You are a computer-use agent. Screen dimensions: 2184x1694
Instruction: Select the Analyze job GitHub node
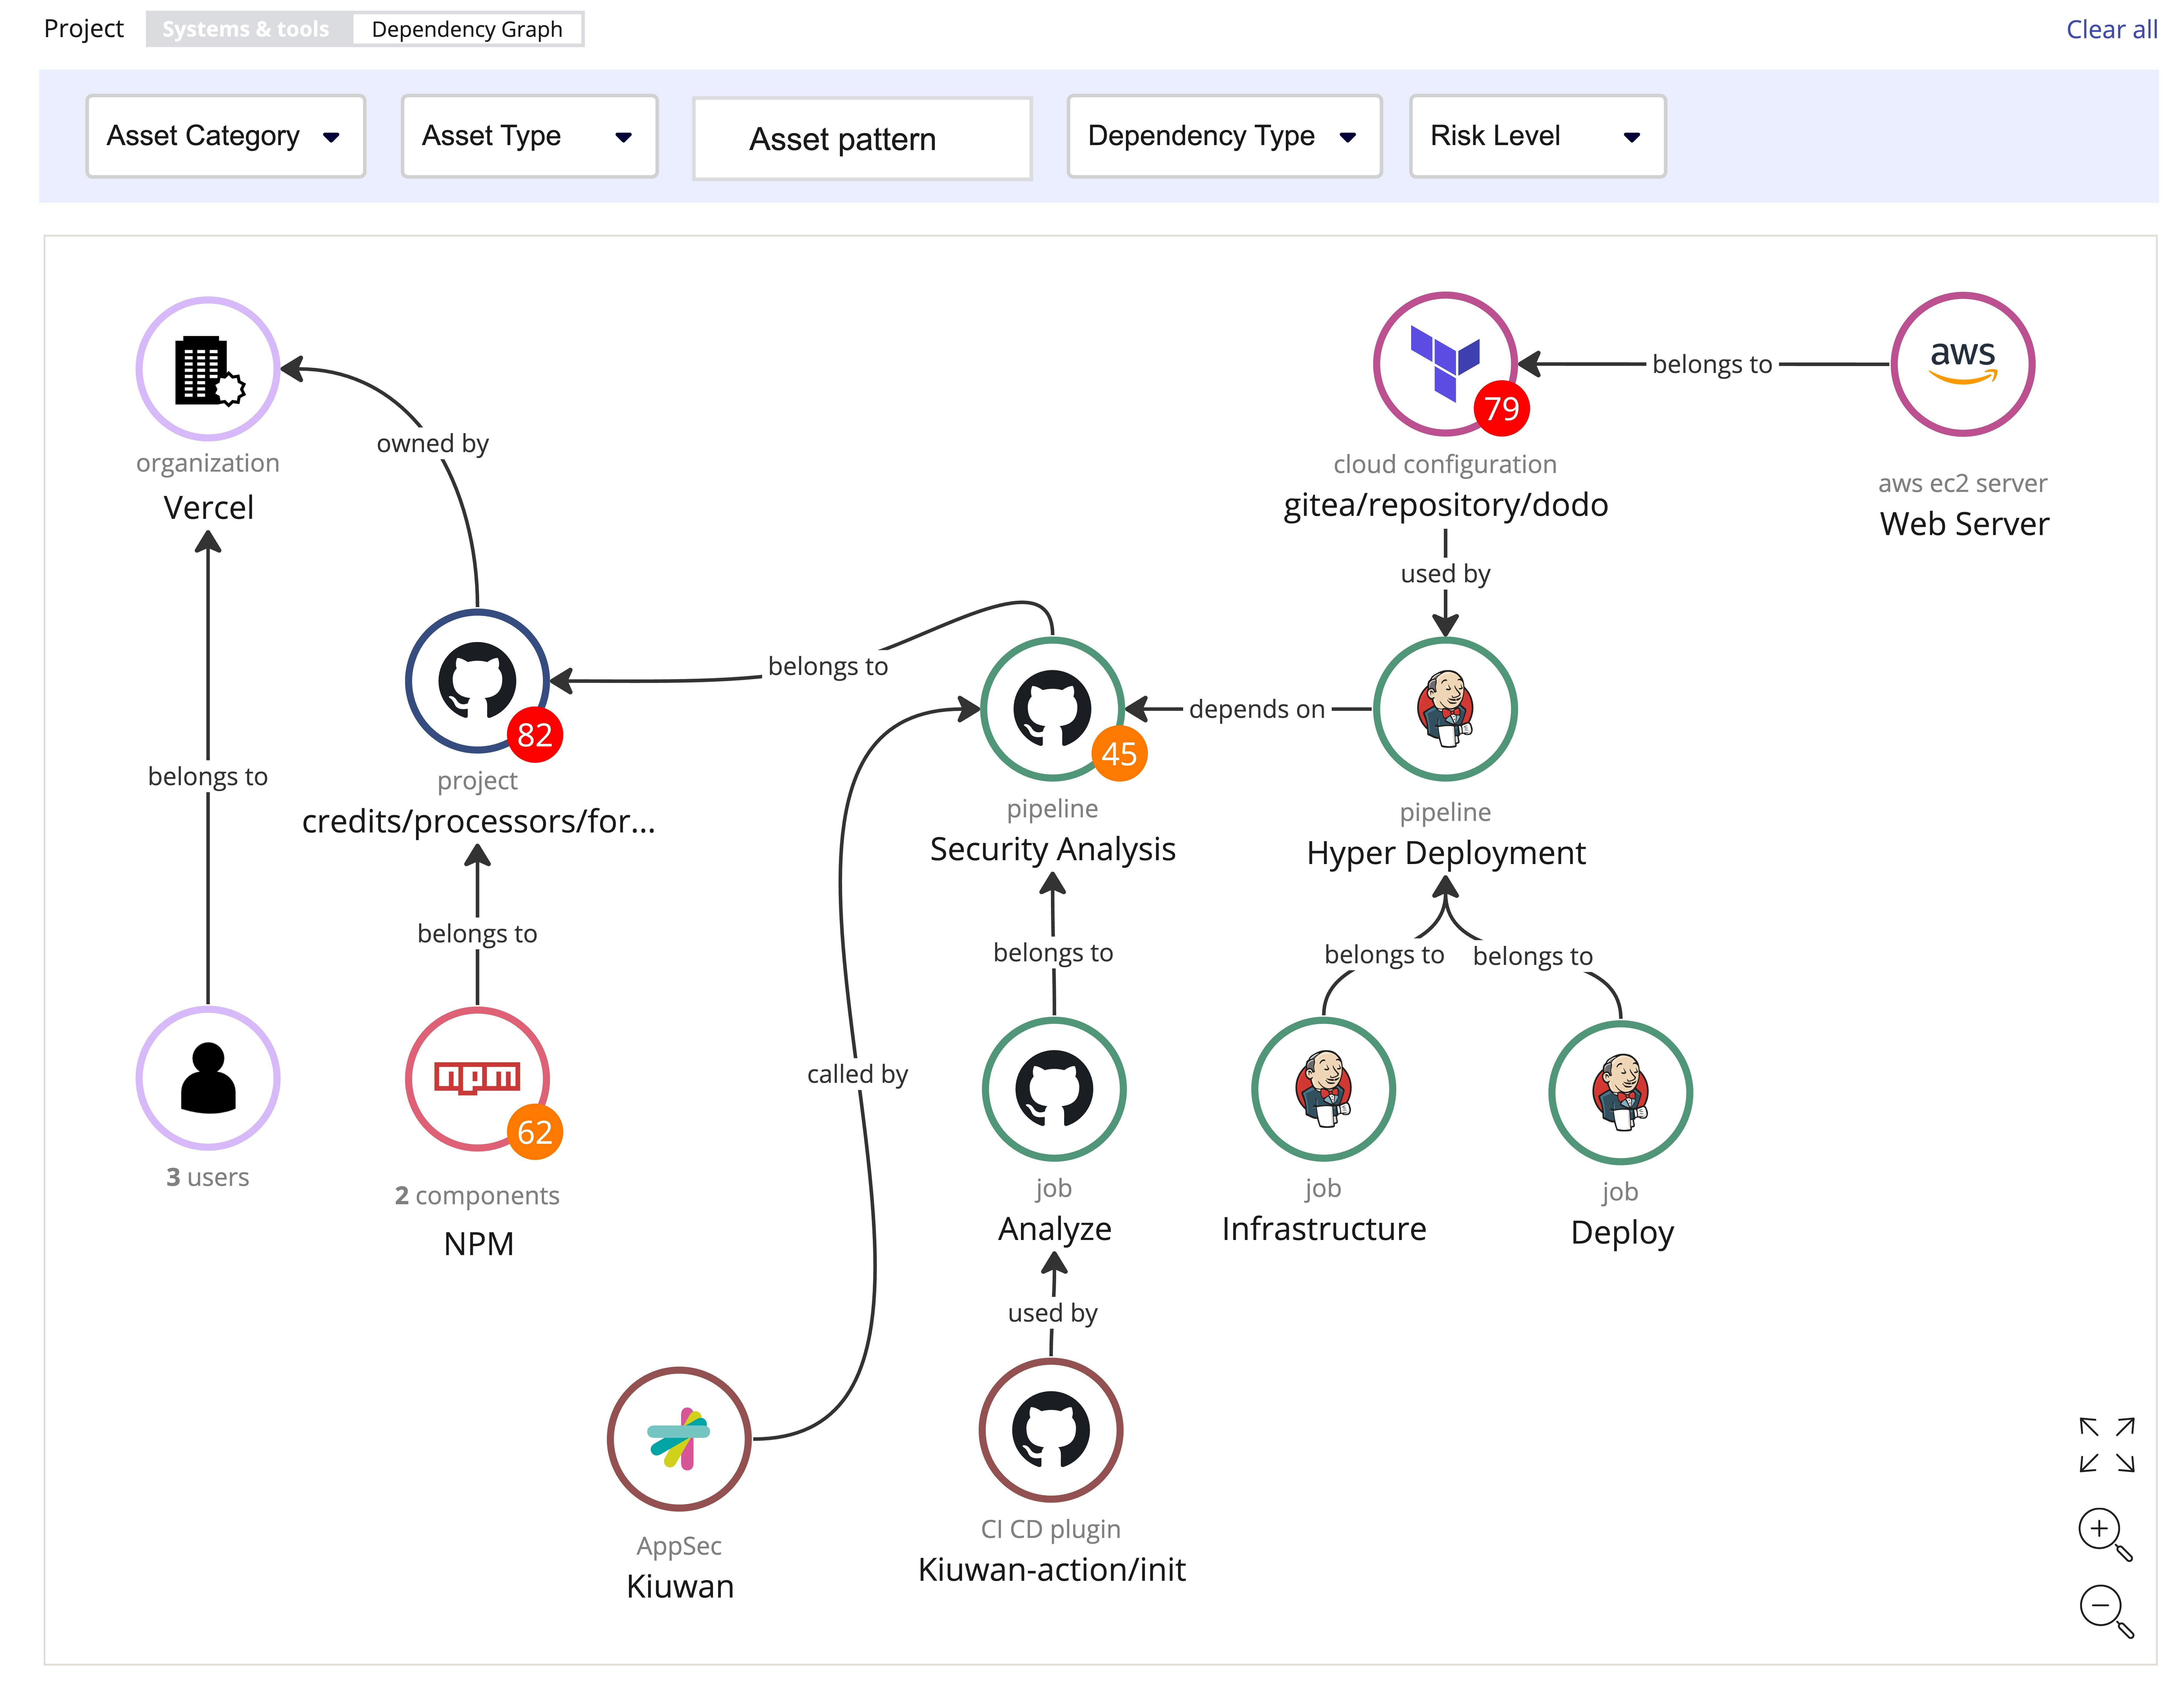(x=1054, y=1089)
